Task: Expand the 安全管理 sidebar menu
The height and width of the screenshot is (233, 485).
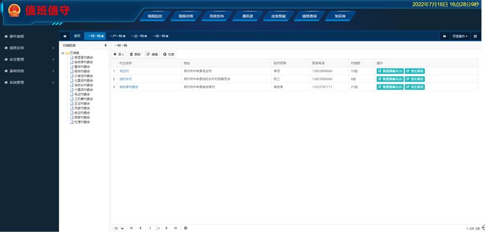Action: 29,59
